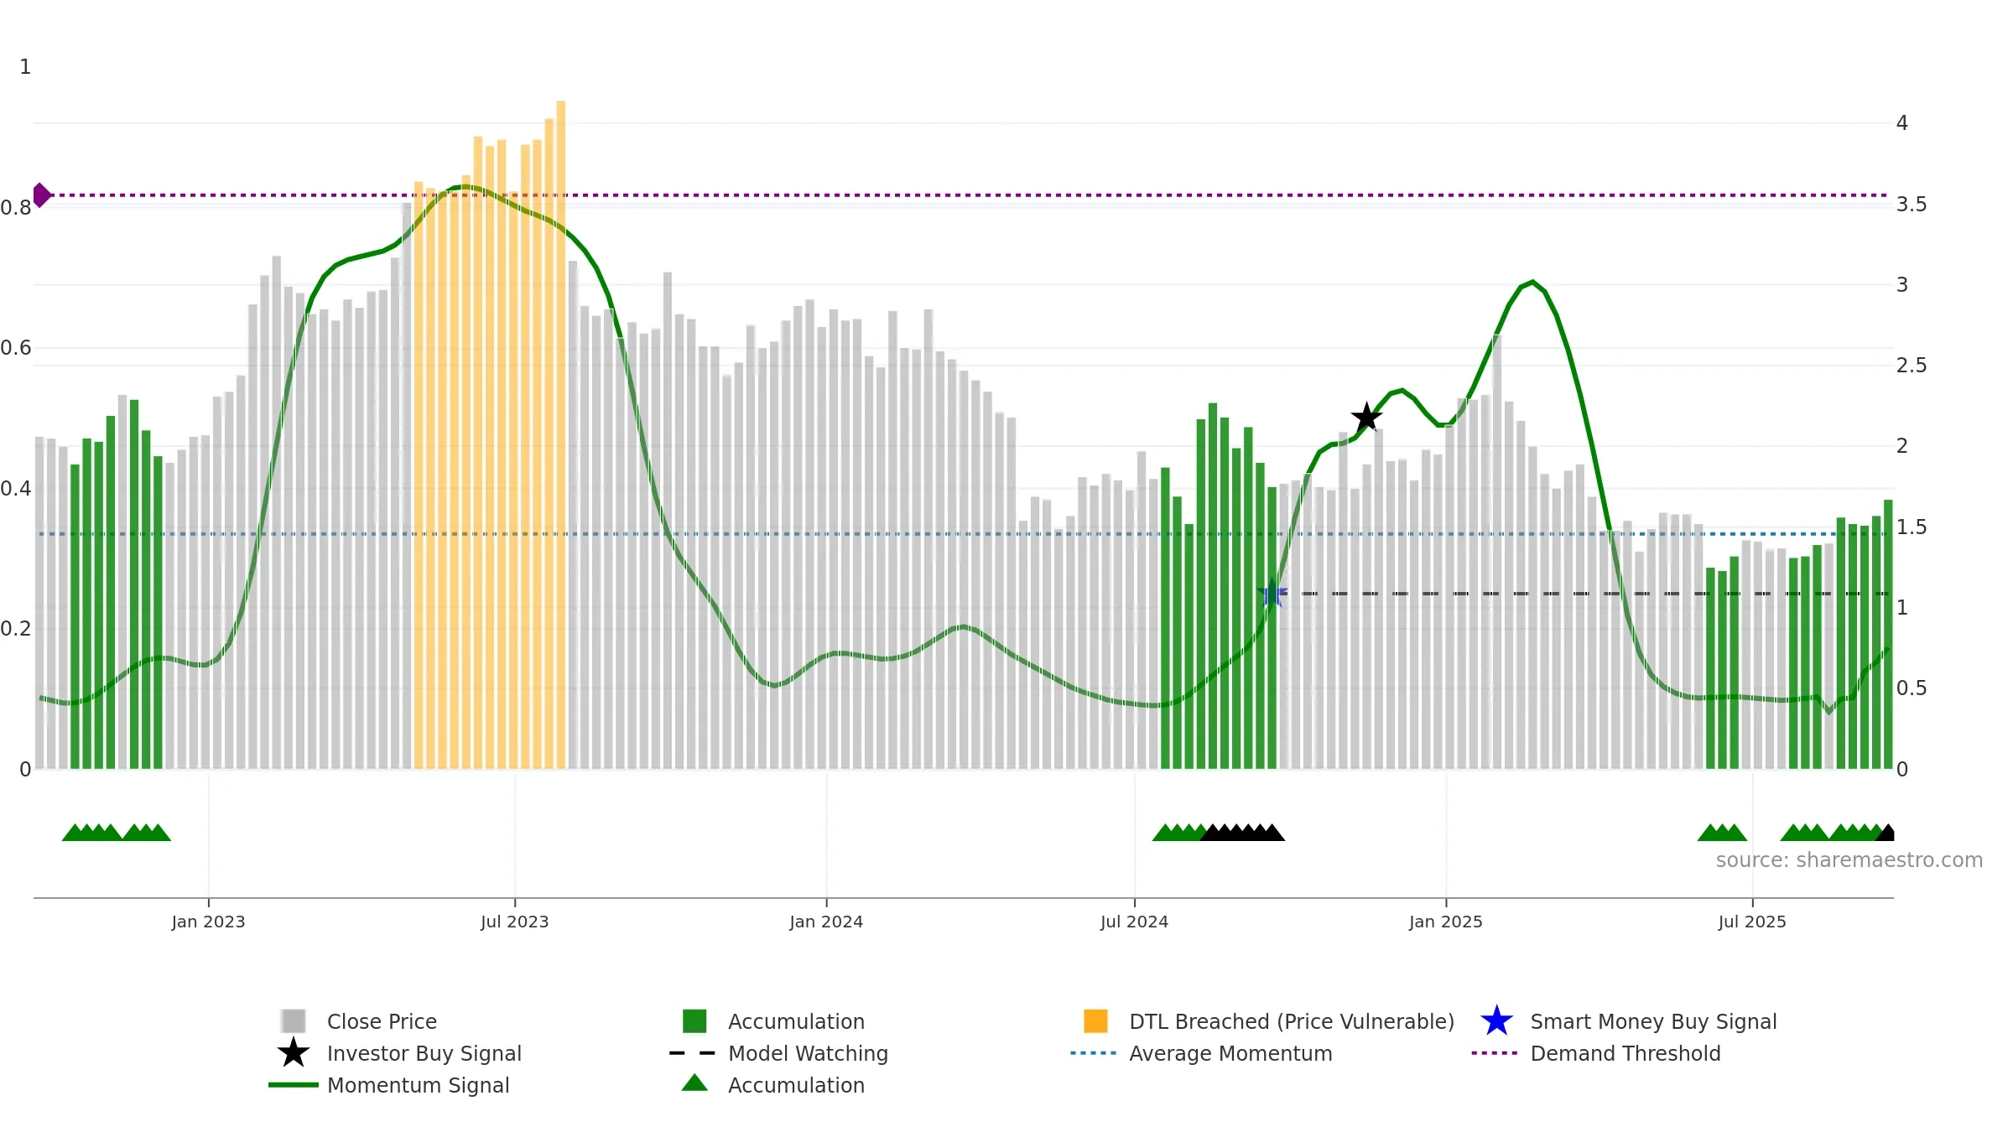Toggle the green triangle Accumulation legend icon
Image resolution: width=2013 pixels, height=1132 pixels.
[x=694, y=1083]
